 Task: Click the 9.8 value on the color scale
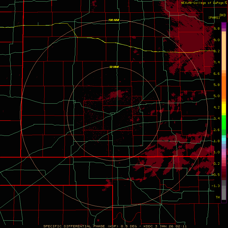tap(217, 28)
